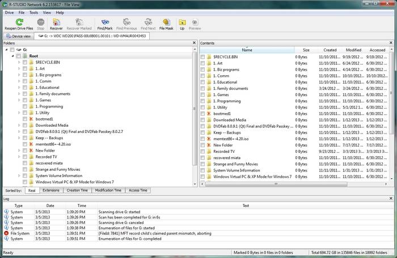Sort folders by Extensions
The image size is (397, 258).
coord(50,190)
